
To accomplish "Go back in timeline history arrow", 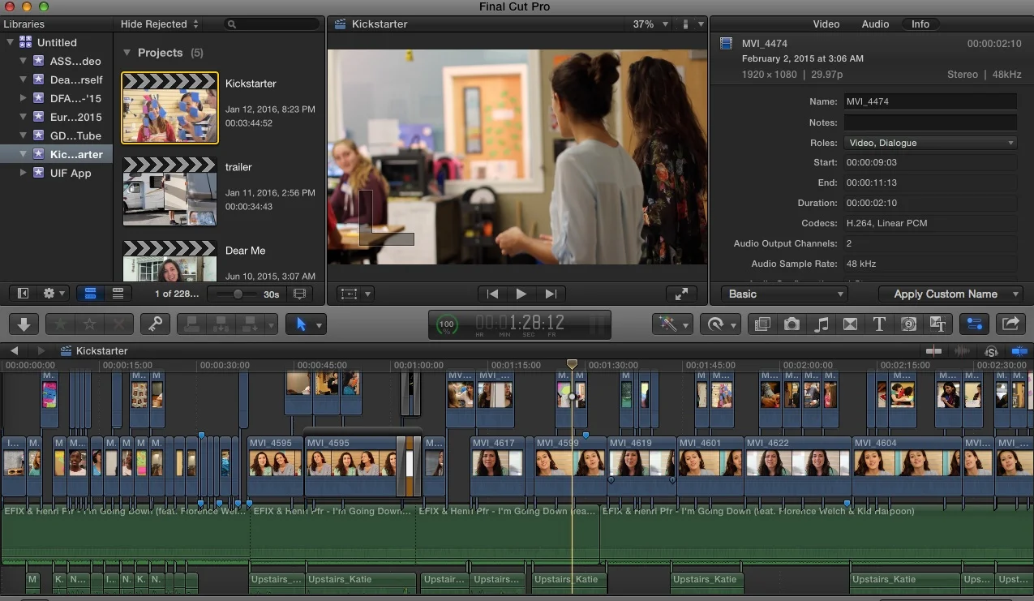I will [15, 350].
